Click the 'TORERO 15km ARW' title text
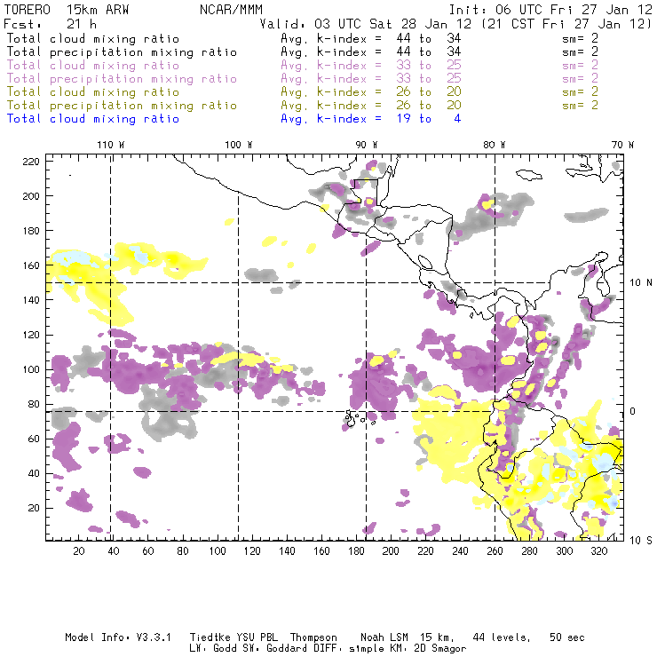This screenshot has width=657, height=657. pyautogui.click(x=67, y=9)
